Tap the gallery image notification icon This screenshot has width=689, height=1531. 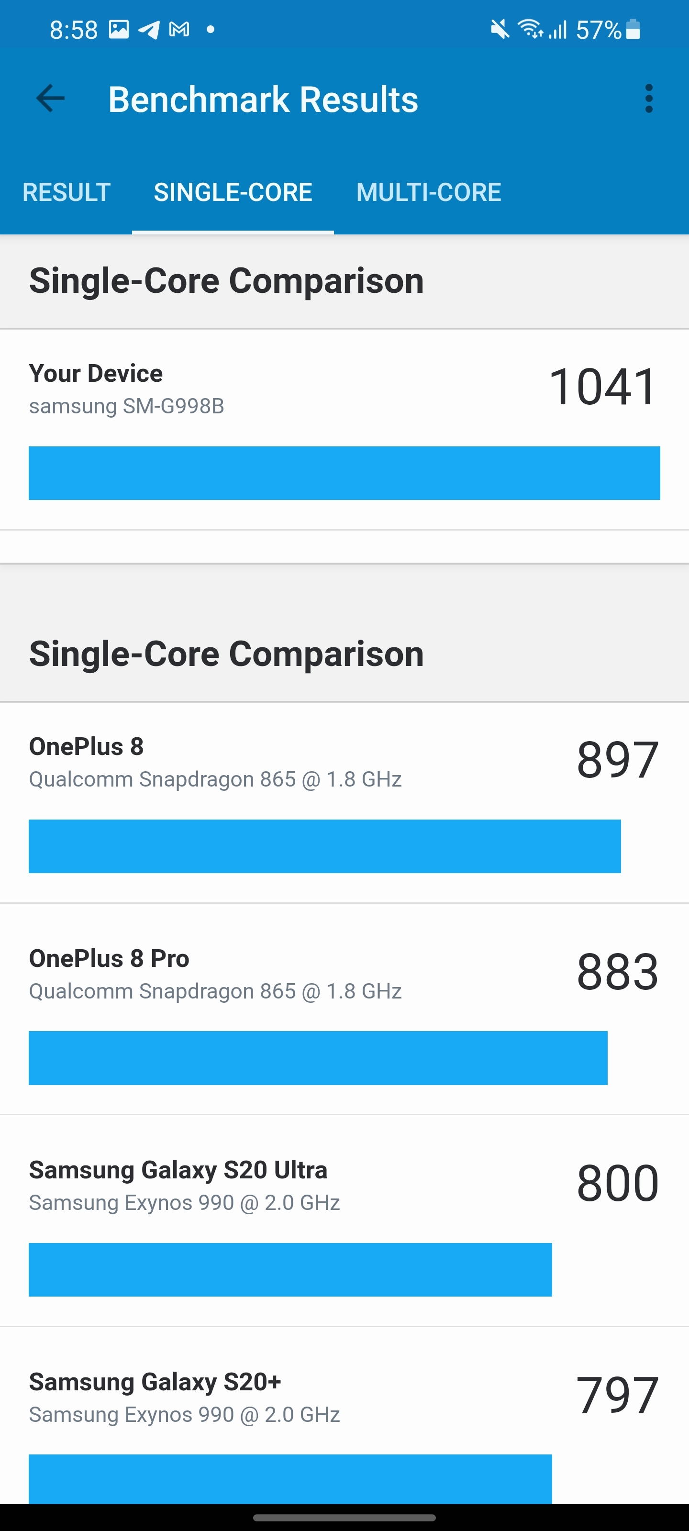(119, 29)
